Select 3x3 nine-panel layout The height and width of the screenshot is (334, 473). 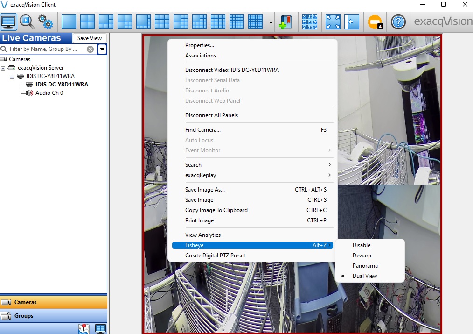(162, 22)
